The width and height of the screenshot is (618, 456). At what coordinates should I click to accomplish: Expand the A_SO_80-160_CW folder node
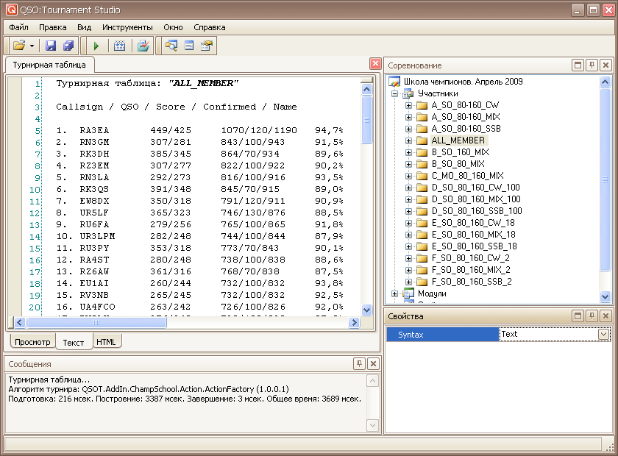409,105
